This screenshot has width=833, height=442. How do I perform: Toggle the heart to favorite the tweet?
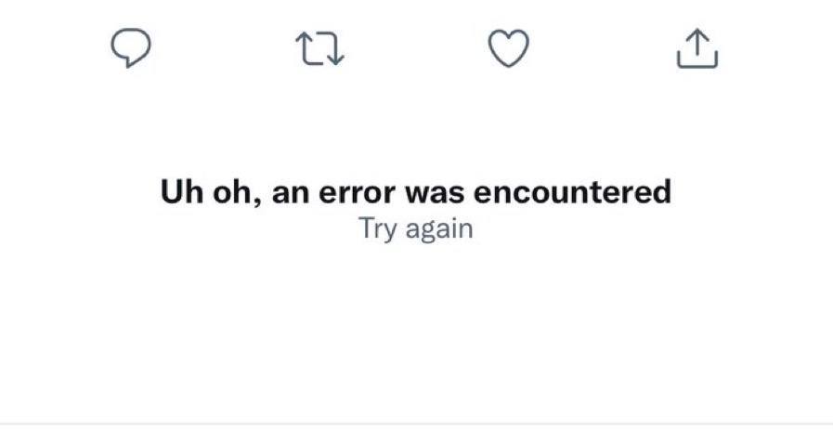pos(508,47)
